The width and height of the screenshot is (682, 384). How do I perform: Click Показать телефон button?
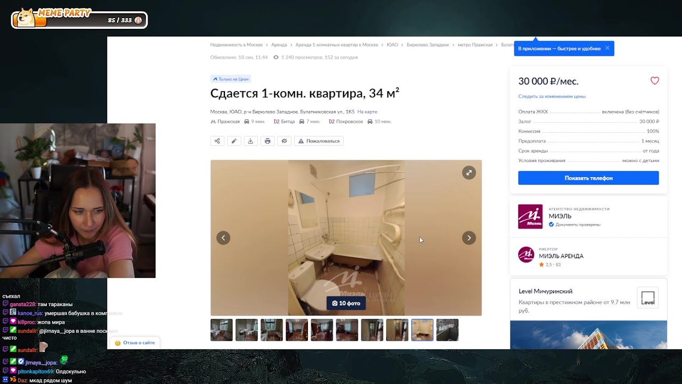(x=589, y=178)
